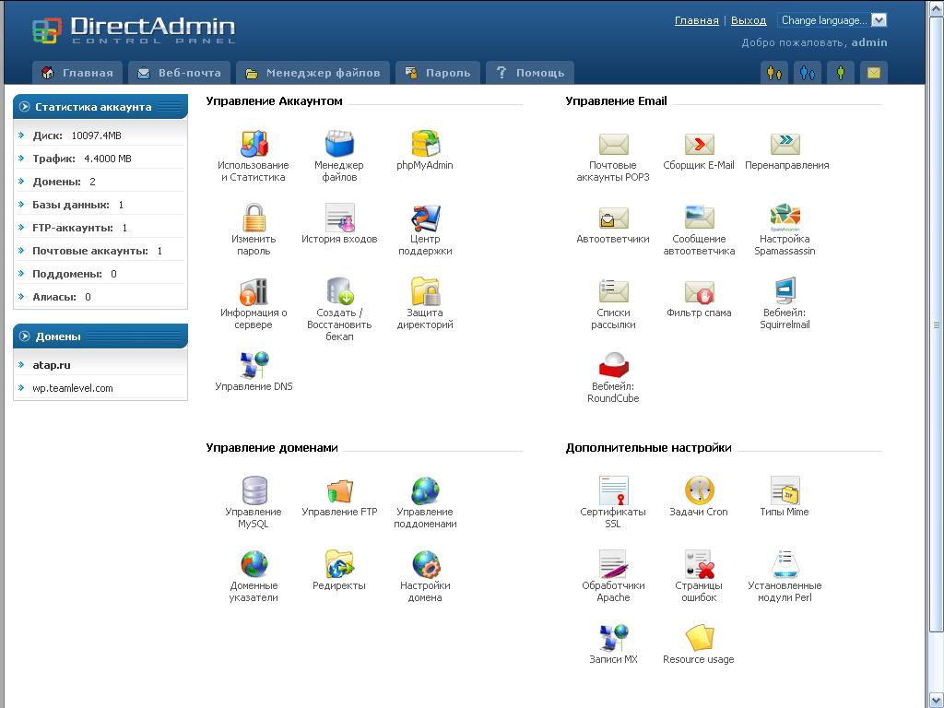Image resolution: width=944 pixels, height=708 pixels.
Task: Click the Главная link at top right
Action: click(697, 20)
